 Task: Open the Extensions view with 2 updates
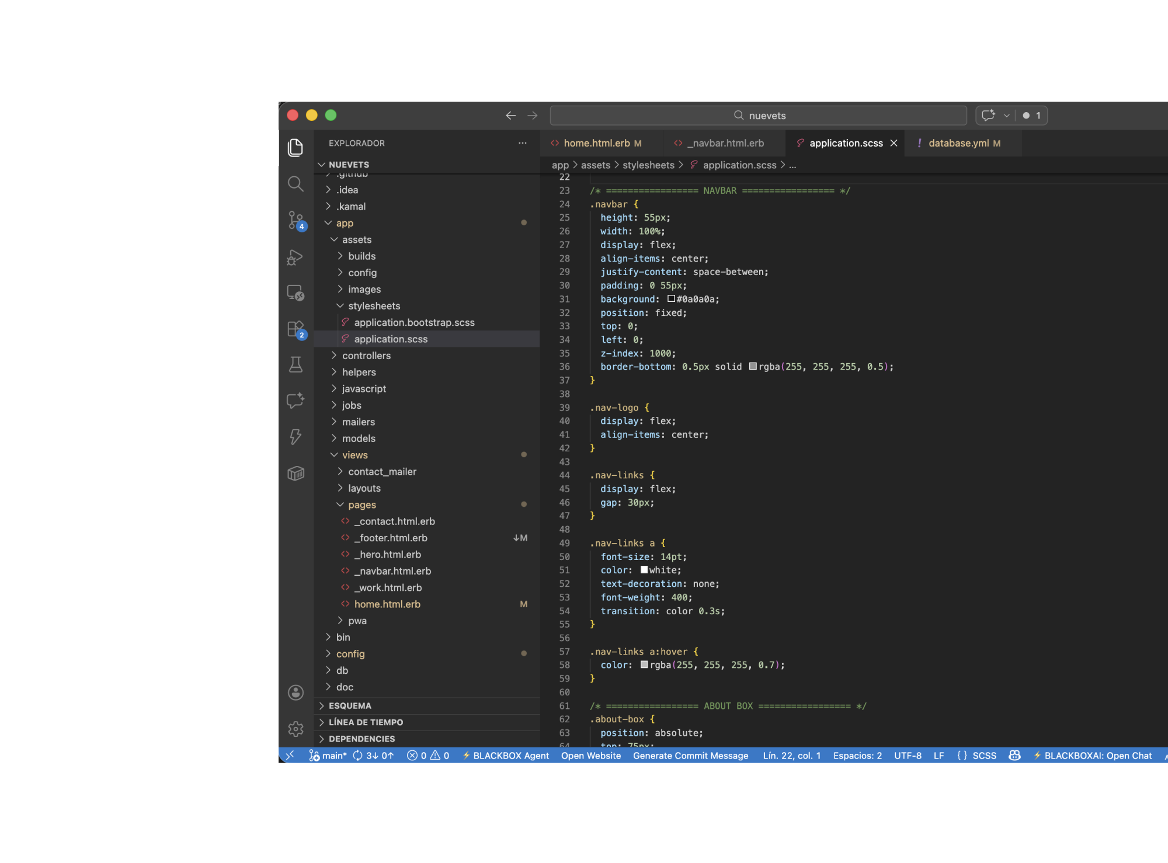click(x=296, y=329)
